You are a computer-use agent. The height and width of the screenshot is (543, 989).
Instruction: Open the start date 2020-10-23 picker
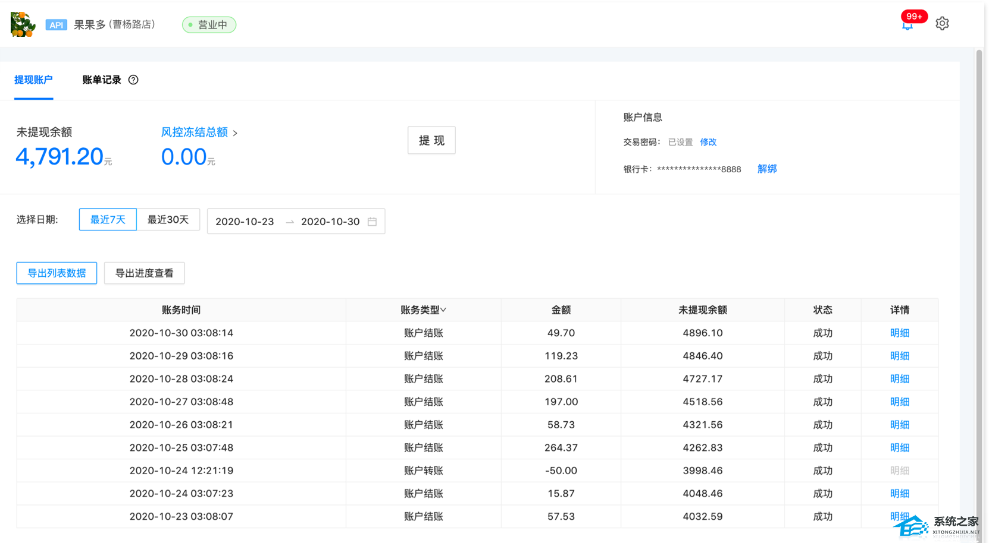point(245,222)
